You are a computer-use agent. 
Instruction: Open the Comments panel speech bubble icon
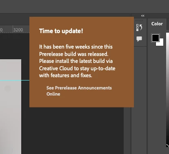click(139, 39)
